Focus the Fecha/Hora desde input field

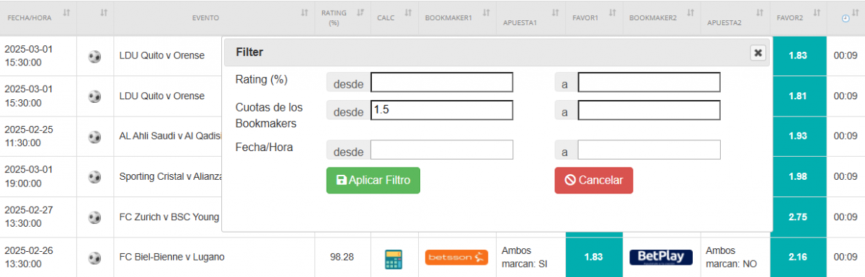[442, 150]
